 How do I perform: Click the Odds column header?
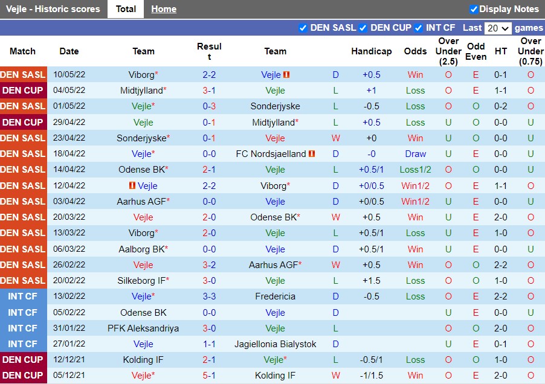(x=415, y=51)
